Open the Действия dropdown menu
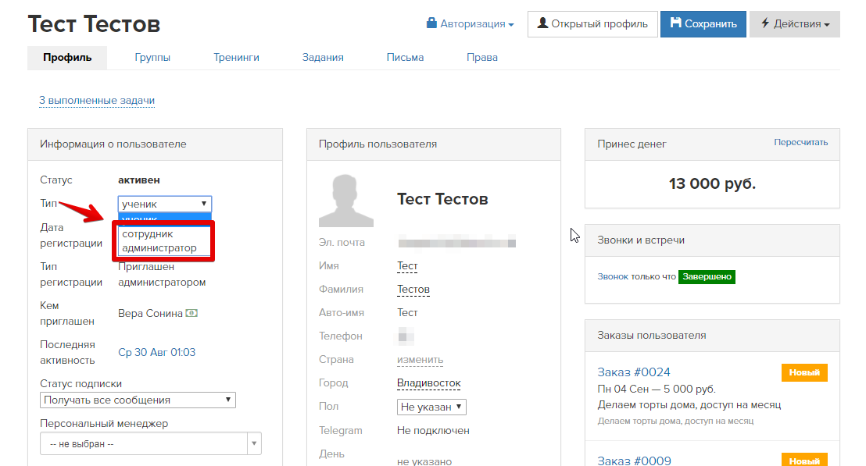Screen dimensions: 866x466 point(795,23)
